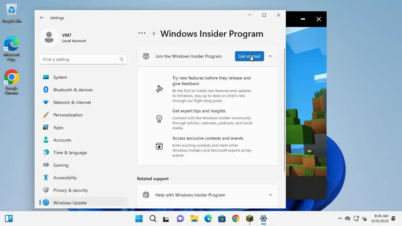This screenshot has width=402, height=226.
Task: Click the network tray icon
Action: pyautogui.click(x=356, y=219)
